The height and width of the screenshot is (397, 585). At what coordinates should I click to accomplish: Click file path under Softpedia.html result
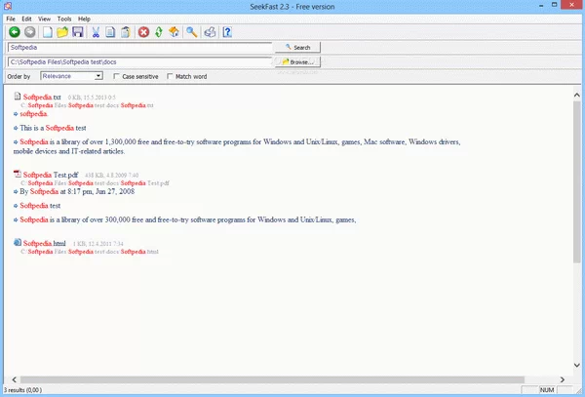(90, 252)
